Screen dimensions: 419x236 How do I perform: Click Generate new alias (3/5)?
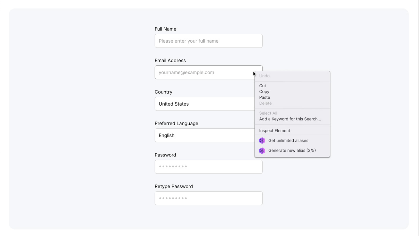click(292, 151)
